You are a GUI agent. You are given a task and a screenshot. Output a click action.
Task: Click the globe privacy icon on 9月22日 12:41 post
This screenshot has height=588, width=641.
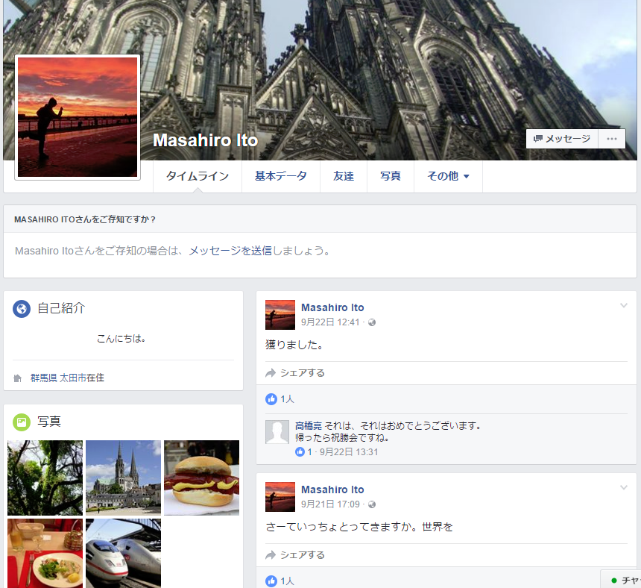point(372,322)
